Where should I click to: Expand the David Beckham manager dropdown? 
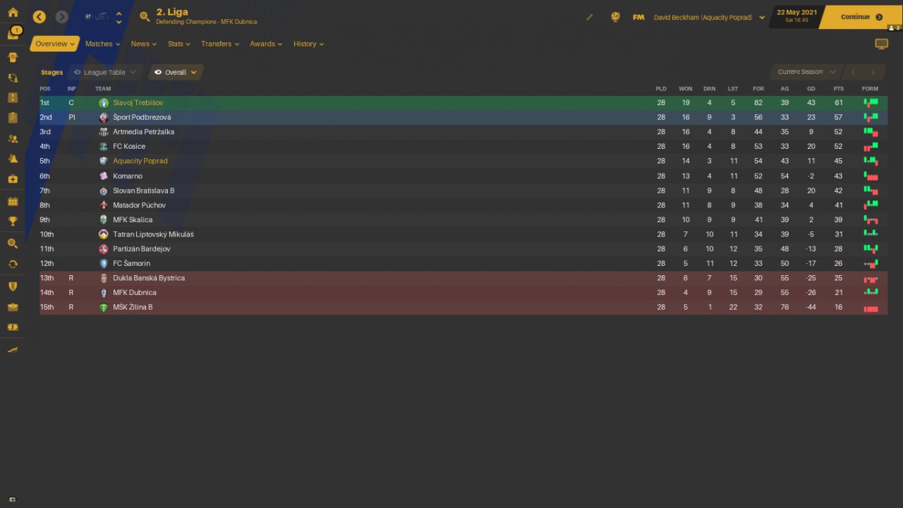(x=710, y=17)
